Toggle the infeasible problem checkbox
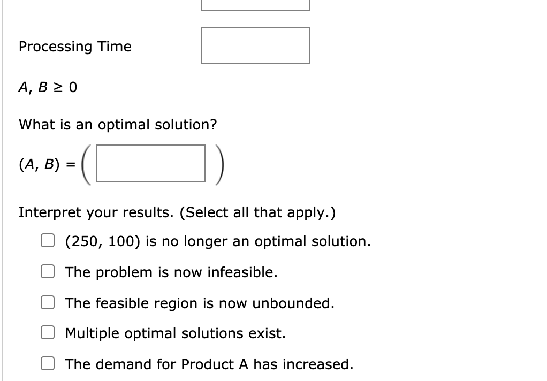The height and width of the screenshot is (381, 547). click(x=47, y=271)
